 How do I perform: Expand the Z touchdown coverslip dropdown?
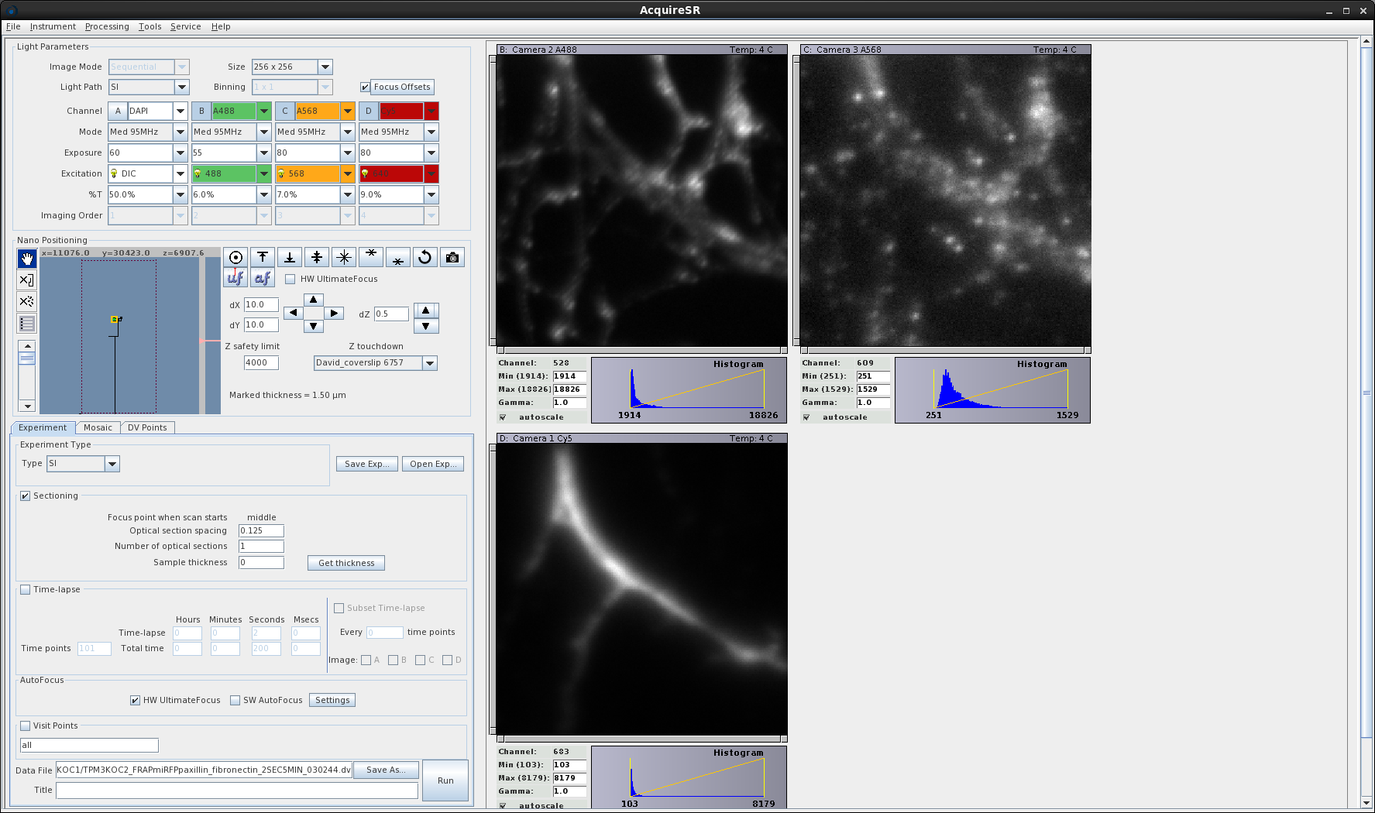click(x=430, y=363)
